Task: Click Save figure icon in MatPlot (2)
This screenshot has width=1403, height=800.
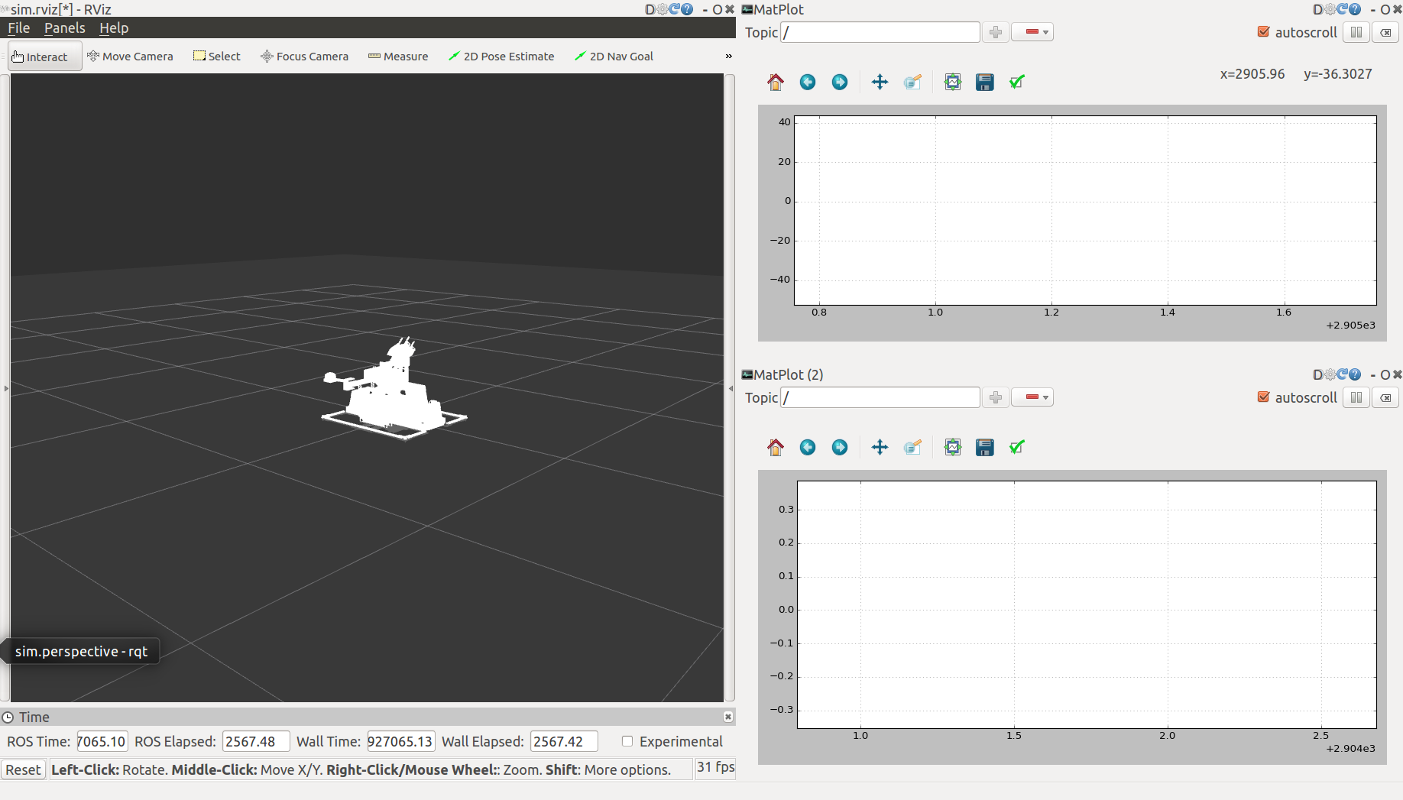Action: (x=985, y=447)
